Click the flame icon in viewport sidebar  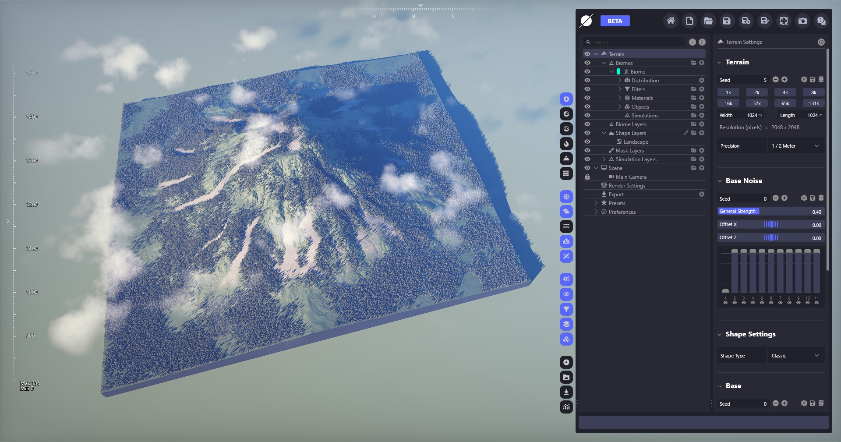pyautogui.click(x=566, y=144)
